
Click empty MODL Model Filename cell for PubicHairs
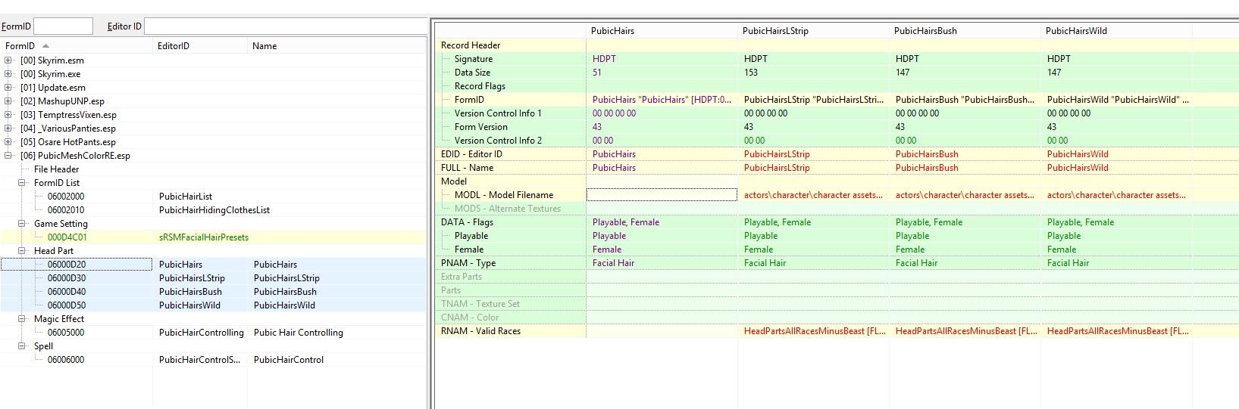coord(662,195)
